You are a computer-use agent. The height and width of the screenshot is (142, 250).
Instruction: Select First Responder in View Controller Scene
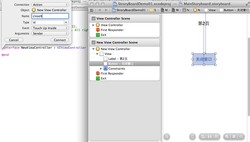tap(112, 30)
